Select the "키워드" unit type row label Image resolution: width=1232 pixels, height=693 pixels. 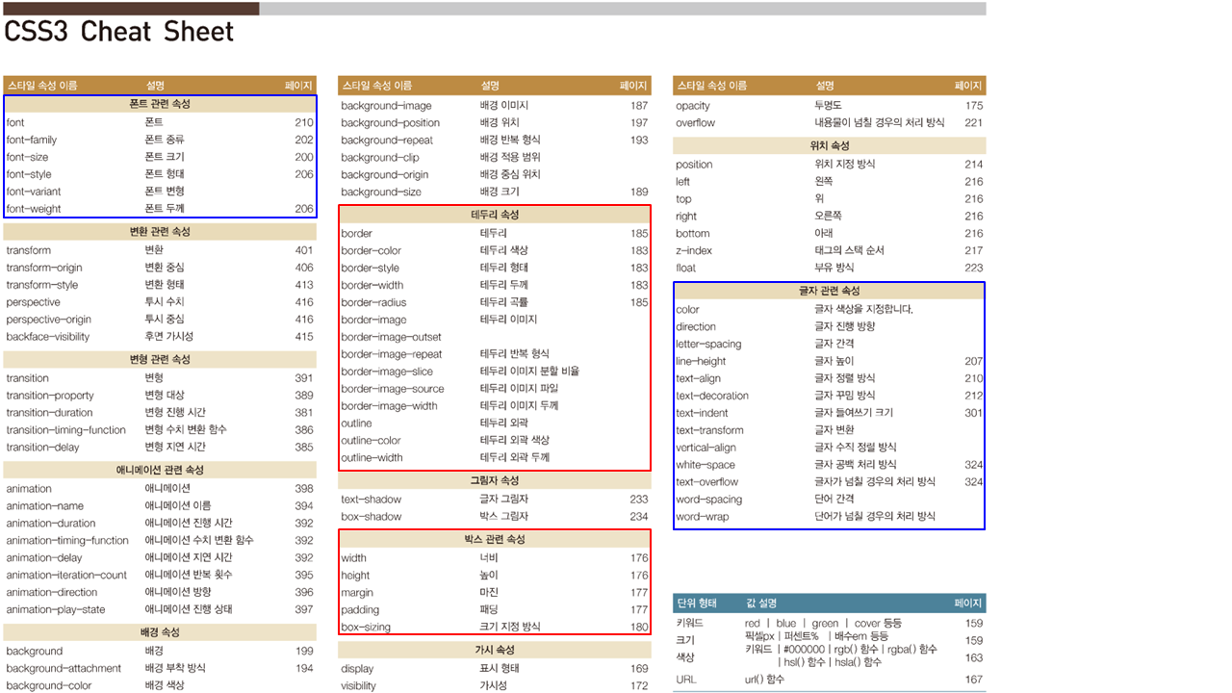(x=690, y=624)
